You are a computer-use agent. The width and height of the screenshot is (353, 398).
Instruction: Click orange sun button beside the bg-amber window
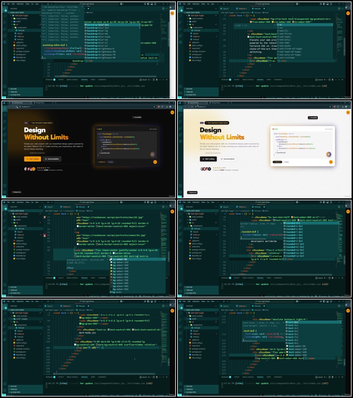pos(172,211)
